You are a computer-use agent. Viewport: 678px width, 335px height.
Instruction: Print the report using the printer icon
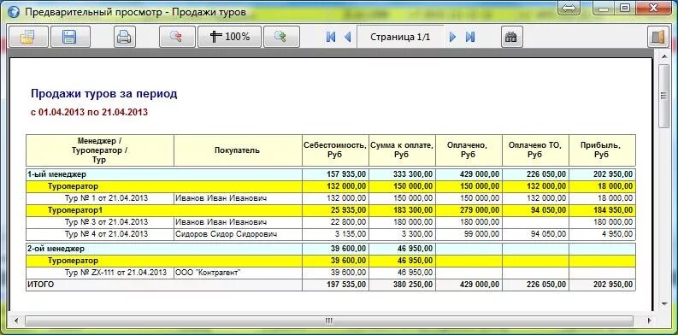coord(125,37)
